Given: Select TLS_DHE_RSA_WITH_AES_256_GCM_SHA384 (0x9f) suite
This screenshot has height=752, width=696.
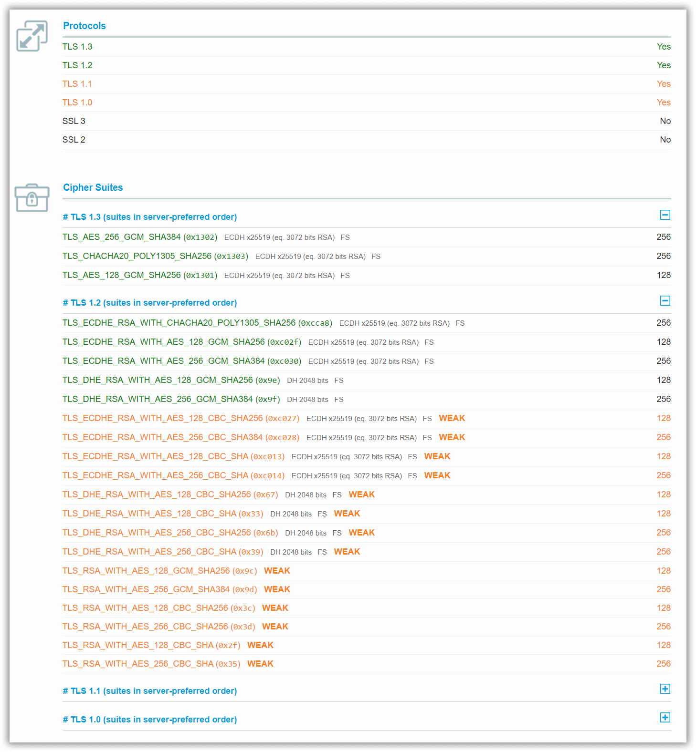Looking at the screenshot, I should click(x=171, y=399).
